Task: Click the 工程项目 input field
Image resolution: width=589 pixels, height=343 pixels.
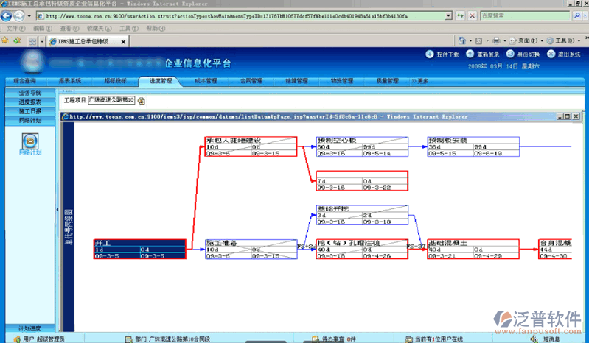Action: pos(111,100)
